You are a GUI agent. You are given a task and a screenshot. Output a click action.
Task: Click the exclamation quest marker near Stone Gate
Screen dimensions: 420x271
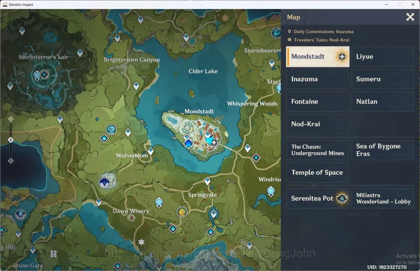tap(54, 254)
